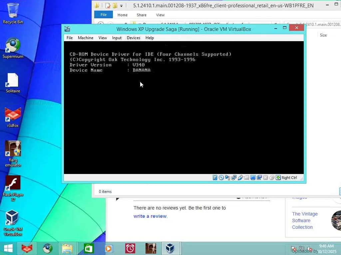Click the 'Right Ctrl' host key label
341x255 pixels.
point(289,178)
